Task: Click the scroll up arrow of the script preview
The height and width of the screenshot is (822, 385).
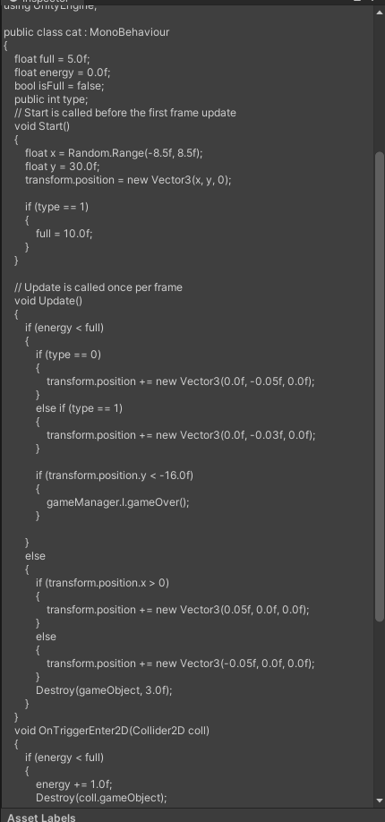Action: coord(380,13)
